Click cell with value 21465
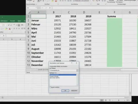 54,37
